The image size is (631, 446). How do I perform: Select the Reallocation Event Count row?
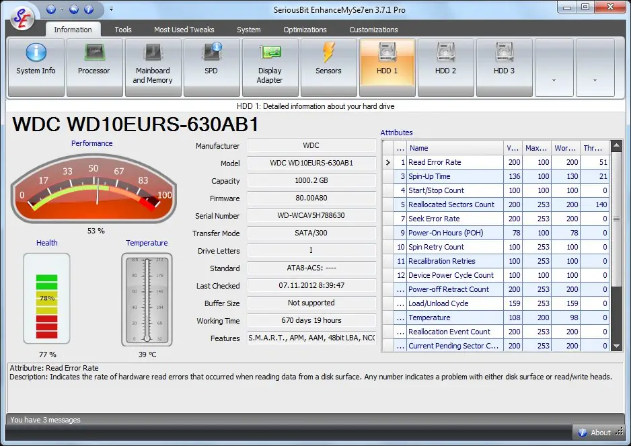coord(495,331)
